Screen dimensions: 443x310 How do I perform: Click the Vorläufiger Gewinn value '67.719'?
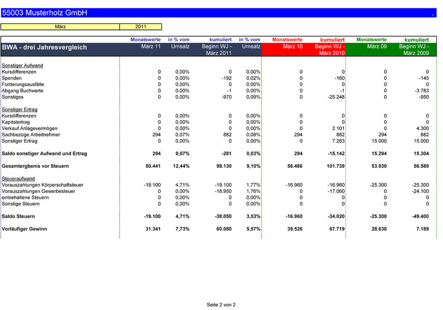tap(337, 229)
